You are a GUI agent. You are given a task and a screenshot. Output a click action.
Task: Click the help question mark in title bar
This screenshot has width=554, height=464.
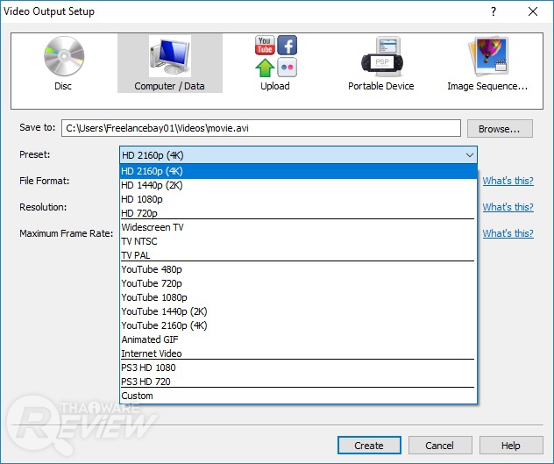(x=494, y=11)
